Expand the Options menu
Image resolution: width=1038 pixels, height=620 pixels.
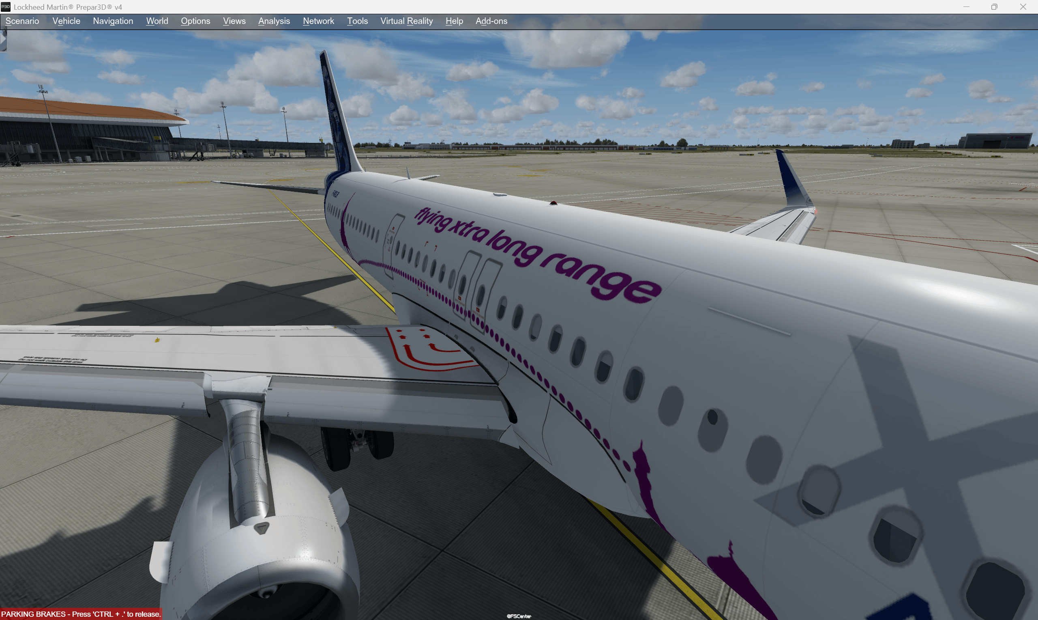tap(195, 21)
